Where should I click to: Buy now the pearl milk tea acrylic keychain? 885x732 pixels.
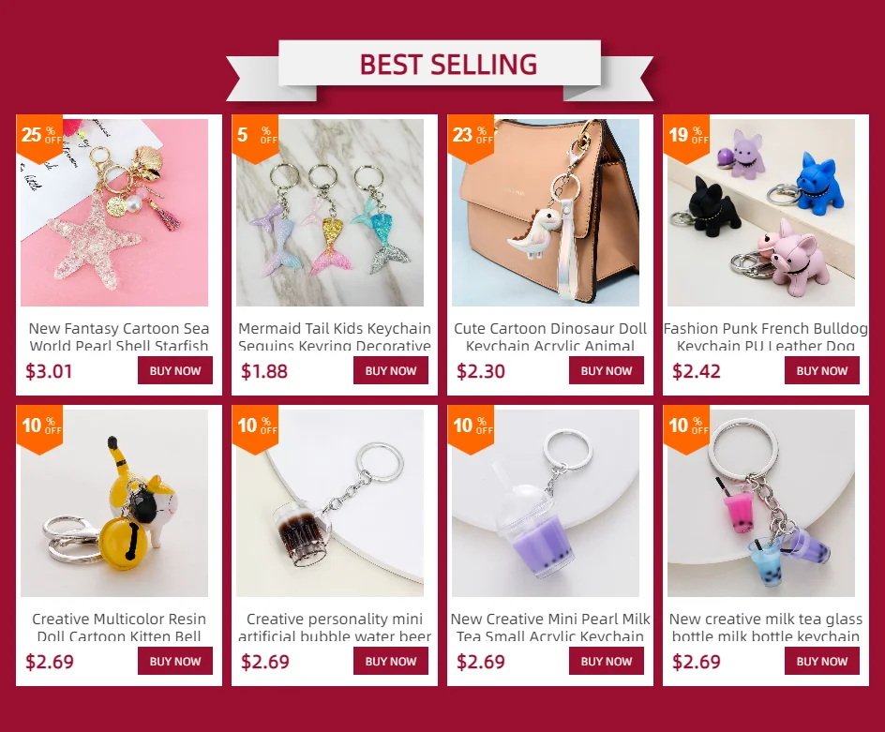click(607, 661)
